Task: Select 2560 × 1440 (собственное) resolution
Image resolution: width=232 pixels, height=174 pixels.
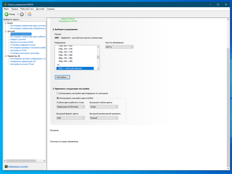Action: click(x=75, y=69)
